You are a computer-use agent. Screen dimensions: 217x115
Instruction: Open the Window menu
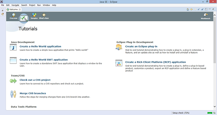(x=46, y=5)
